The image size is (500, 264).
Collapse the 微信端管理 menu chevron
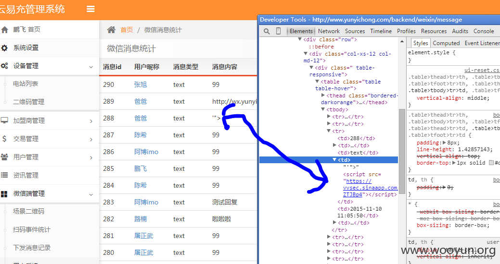91,194
